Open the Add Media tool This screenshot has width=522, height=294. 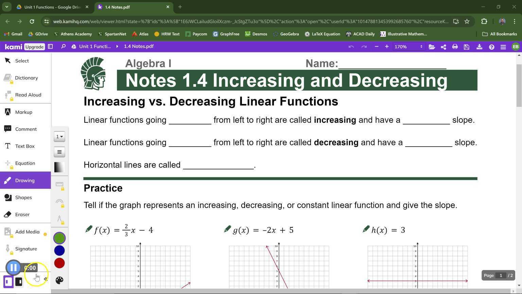tap(27, 232)
